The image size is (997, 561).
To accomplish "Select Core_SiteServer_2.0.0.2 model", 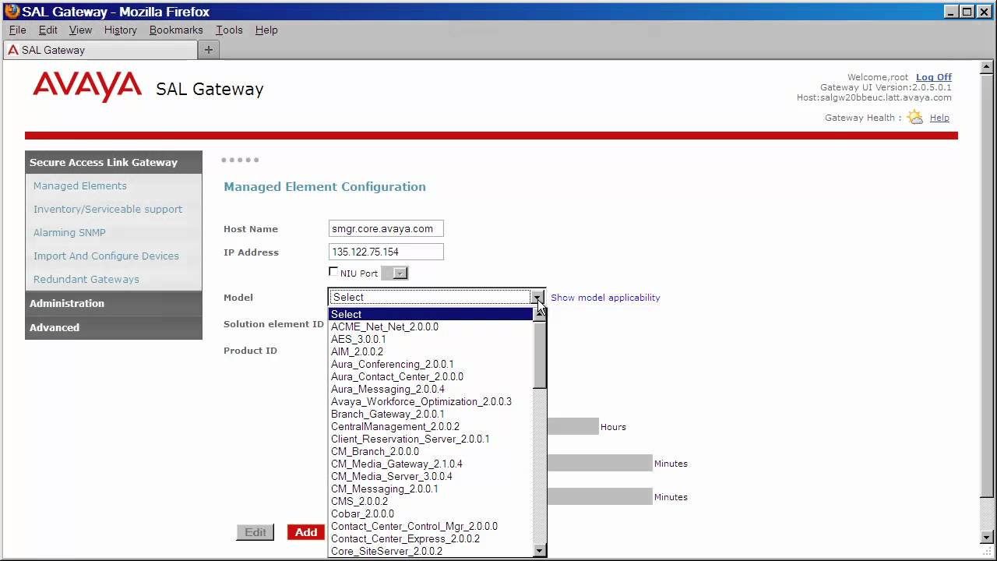I will coord(431,551).
